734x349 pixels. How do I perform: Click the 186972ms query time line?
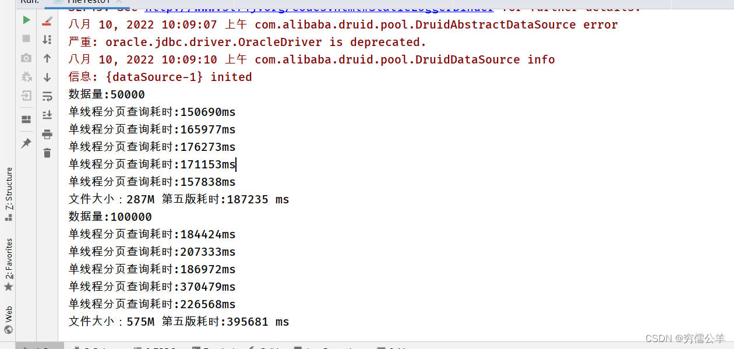pos(152,270)
